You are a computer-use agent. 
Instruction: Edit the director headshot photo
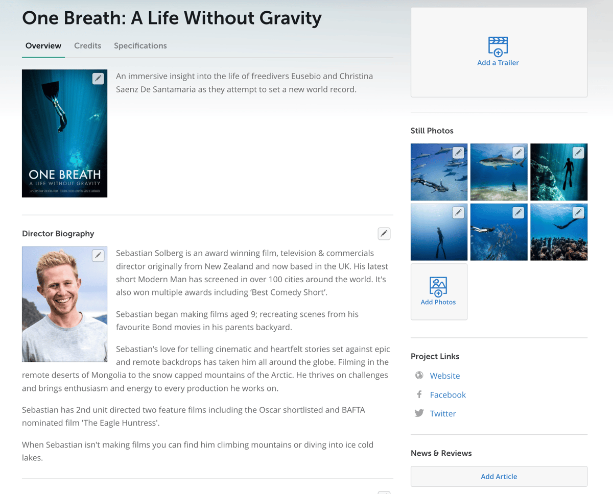click(98, 256)
